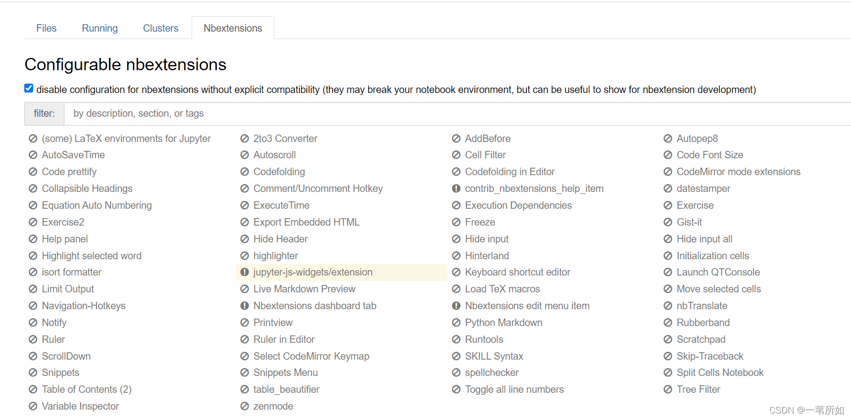Open the Running tab
Screen dimensions: 851x420
point(100,28)
